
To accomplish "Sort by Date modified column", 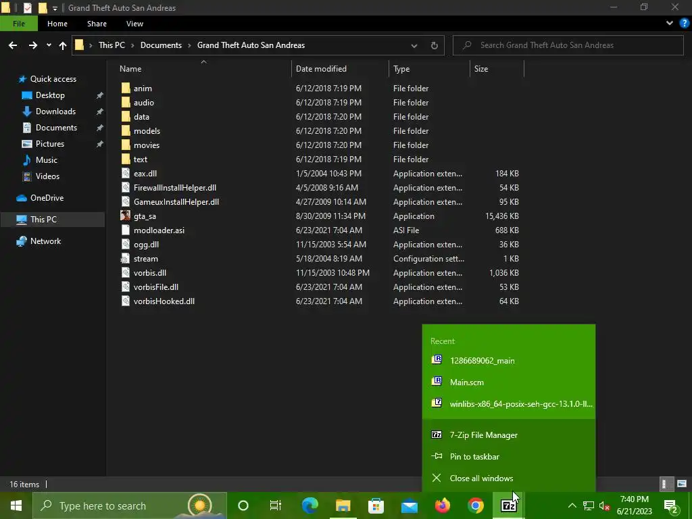I will click(321, 68).
